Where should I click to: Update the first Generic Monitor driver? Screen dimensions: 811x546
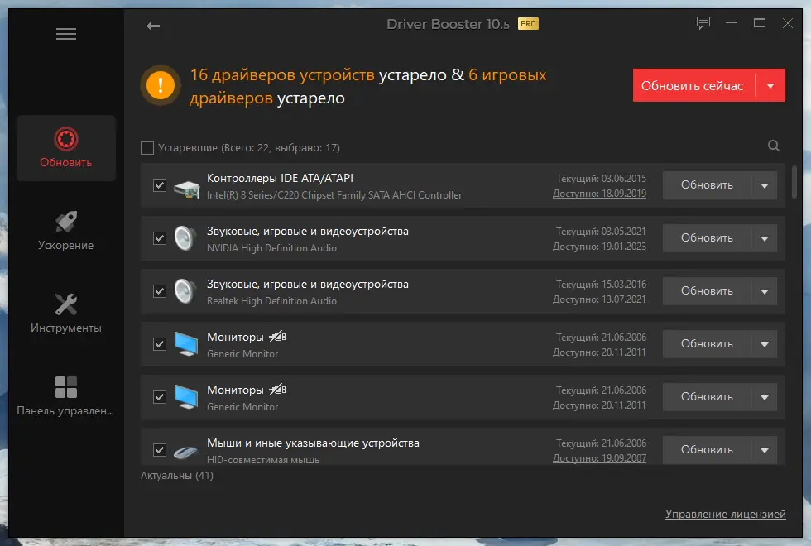[707, 344]
